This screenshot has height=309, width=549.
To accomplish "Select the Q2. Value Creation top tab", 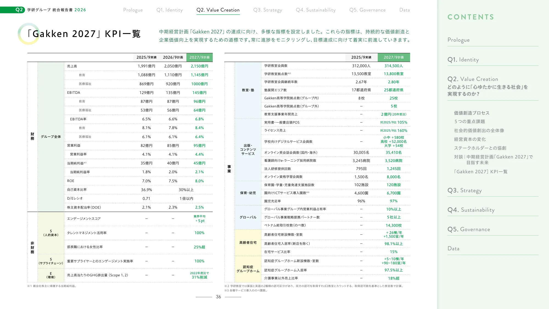I will (x=218, y=10).
